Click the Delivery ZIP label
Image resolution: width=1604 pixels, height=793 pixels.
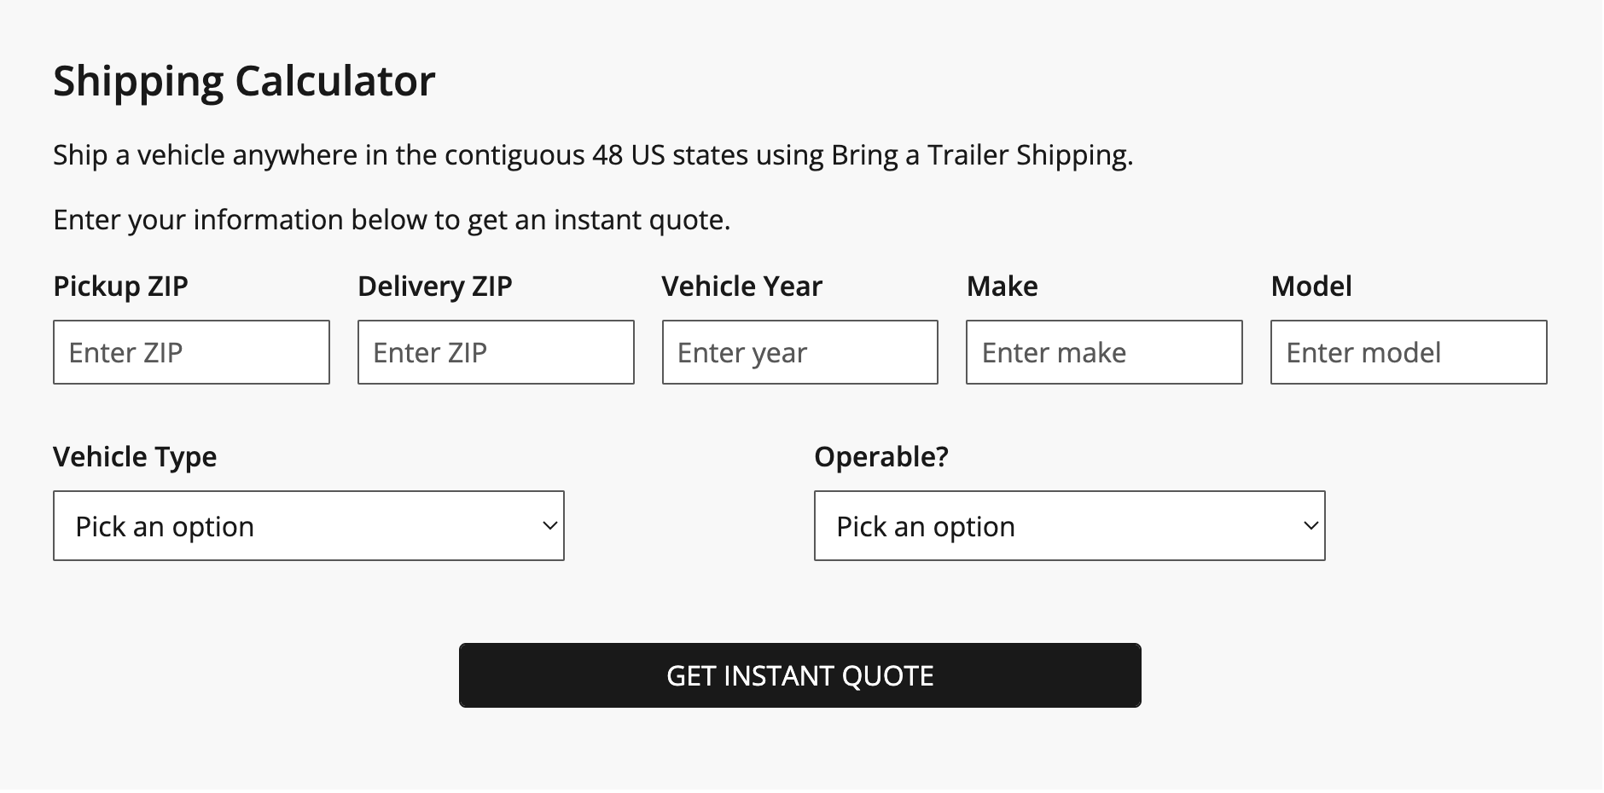point(435,287)
